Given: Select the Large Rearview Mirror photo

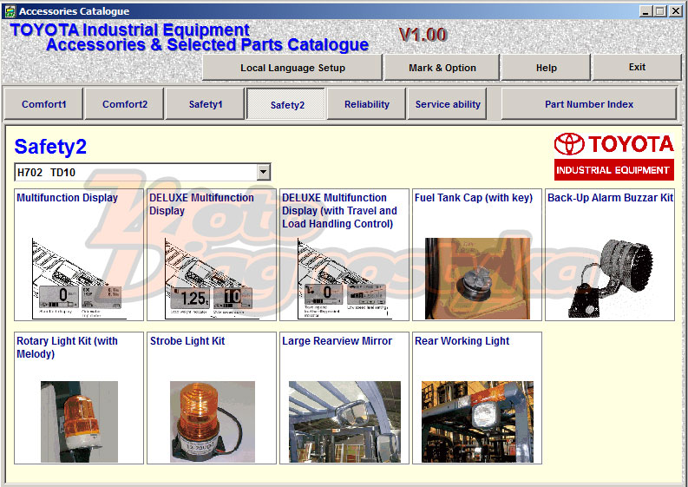Looking at the screenshot, I should pyautogui.click(x=344, y=422).
